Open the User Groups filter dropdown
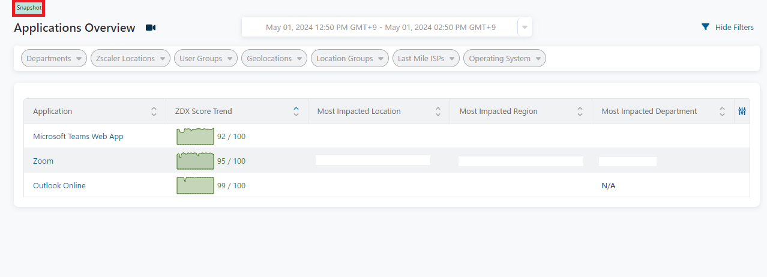Viewport: 767px width, 277px height. 206,58
